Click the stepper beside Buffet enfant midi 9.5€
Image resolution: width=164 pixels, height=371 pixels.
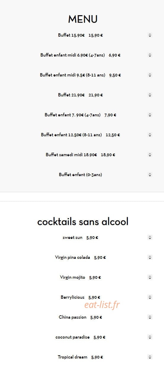[150, 75]
